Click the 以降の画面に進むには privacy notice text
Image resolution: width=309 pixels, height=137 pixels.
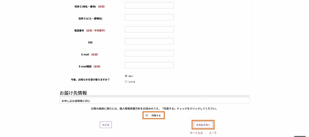[154, 109]
